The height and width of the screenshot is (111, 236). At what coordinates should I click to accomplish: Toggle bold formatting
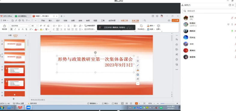pos(11,29)
